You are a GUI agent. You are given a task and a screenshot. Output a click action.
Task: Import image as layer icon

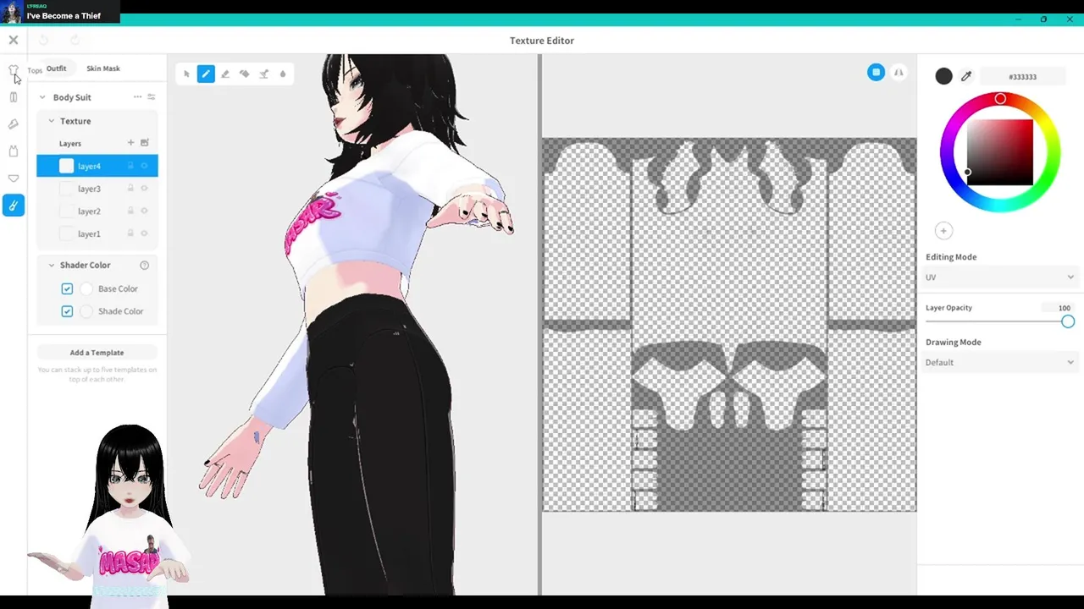coord(145,143)
